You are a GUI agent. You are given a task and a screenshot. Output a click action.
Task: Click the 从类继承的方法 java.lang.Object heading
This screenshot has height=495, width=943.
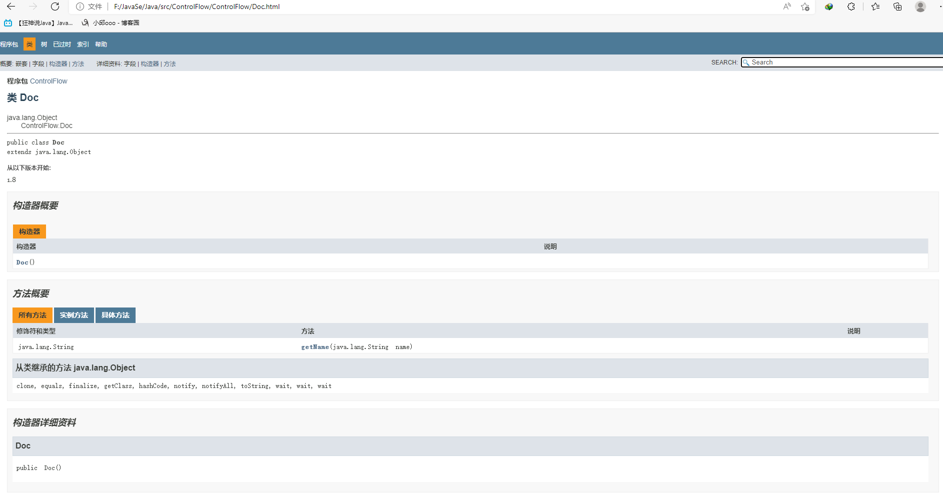point(76,368)
